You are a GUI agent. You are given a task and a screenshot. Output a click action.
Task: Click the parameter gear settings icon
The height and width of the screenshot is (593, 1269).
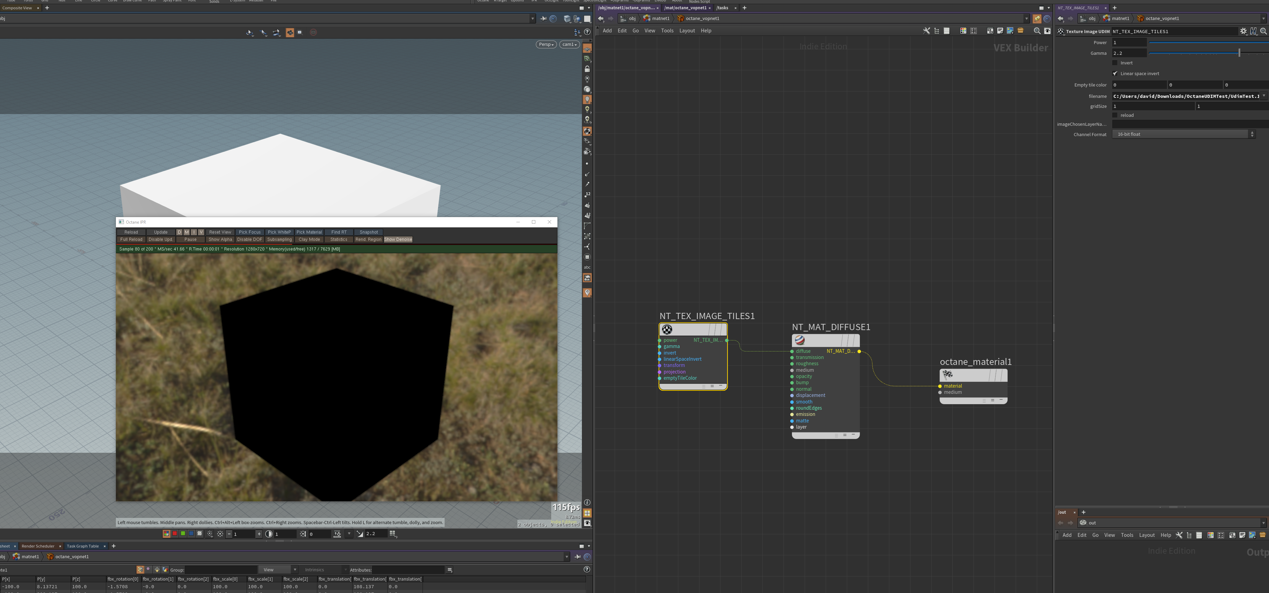(1243, 31)
